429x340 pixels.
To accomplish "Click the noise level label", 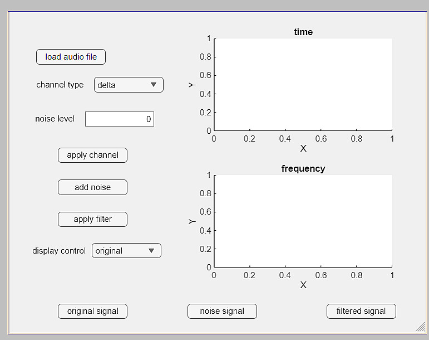I will [x=55, y=119].
